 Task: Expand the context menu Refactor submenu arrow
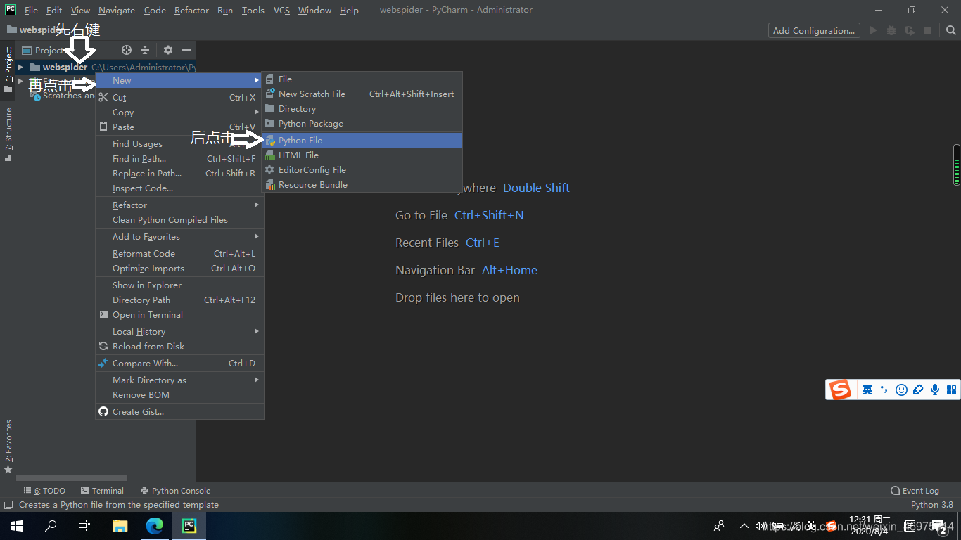(257, 205)
